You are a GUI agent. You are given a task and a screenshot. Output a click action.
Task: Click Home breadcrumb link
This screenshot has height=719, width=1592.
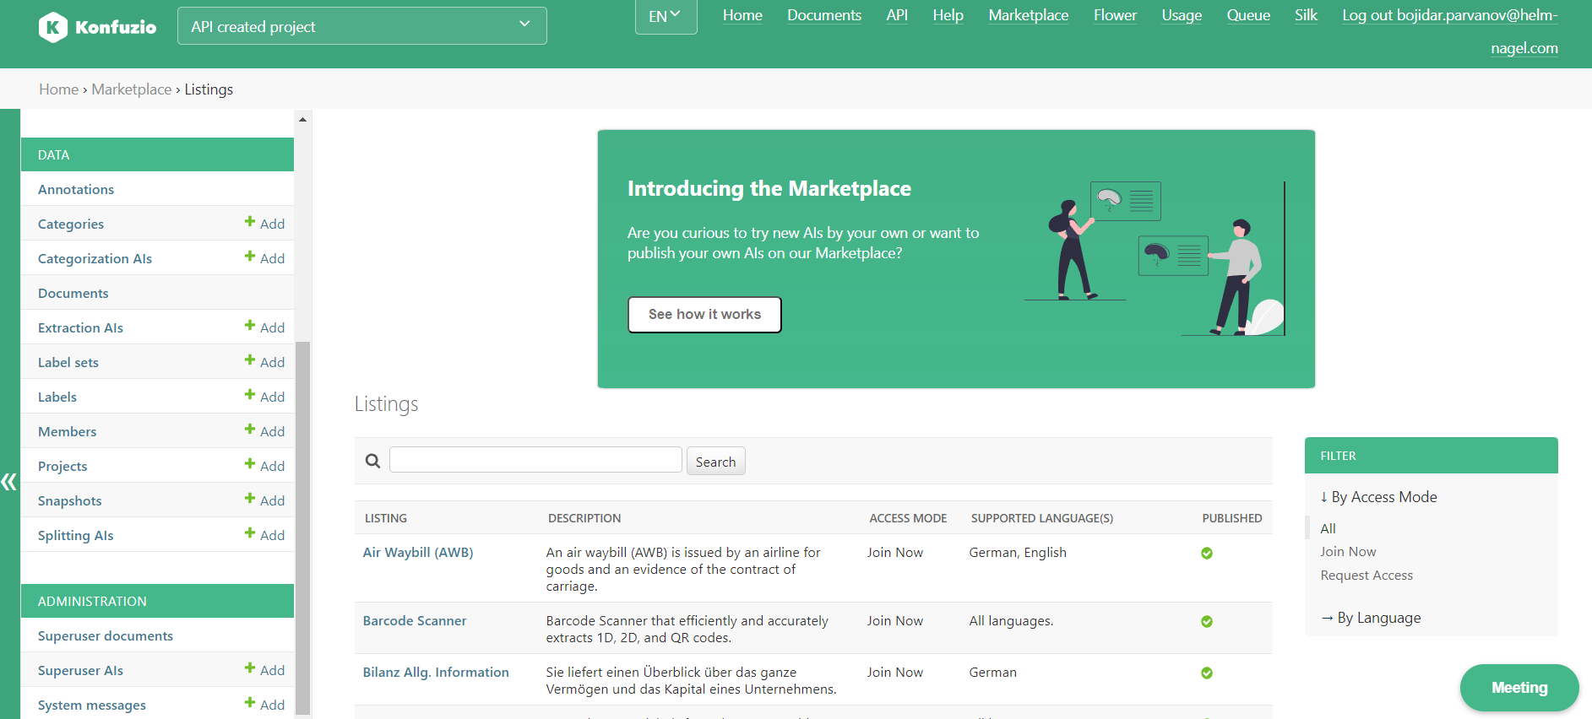(58, 89)
